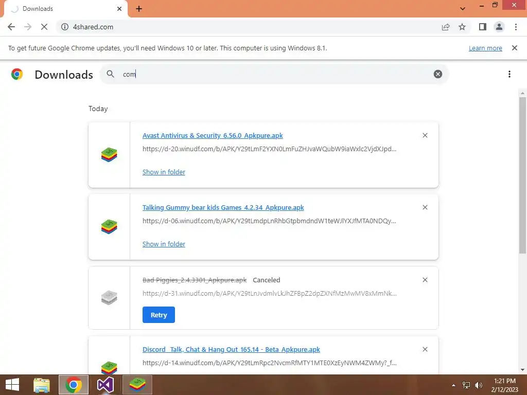The width and height of the screenshot is (527, 395).
Task: Open BlueStacks from the taskbar
Action: 137,385
